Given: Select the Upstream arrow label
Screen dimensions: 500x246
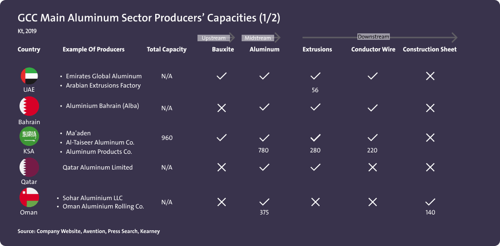Looking at the screenshot, I should pyautogui.click(x=214, y=38).
